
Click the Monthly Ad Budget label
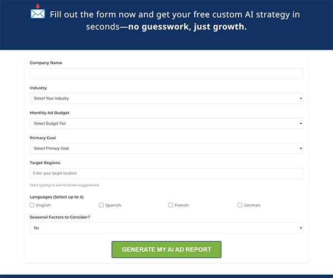pos(50,113)
